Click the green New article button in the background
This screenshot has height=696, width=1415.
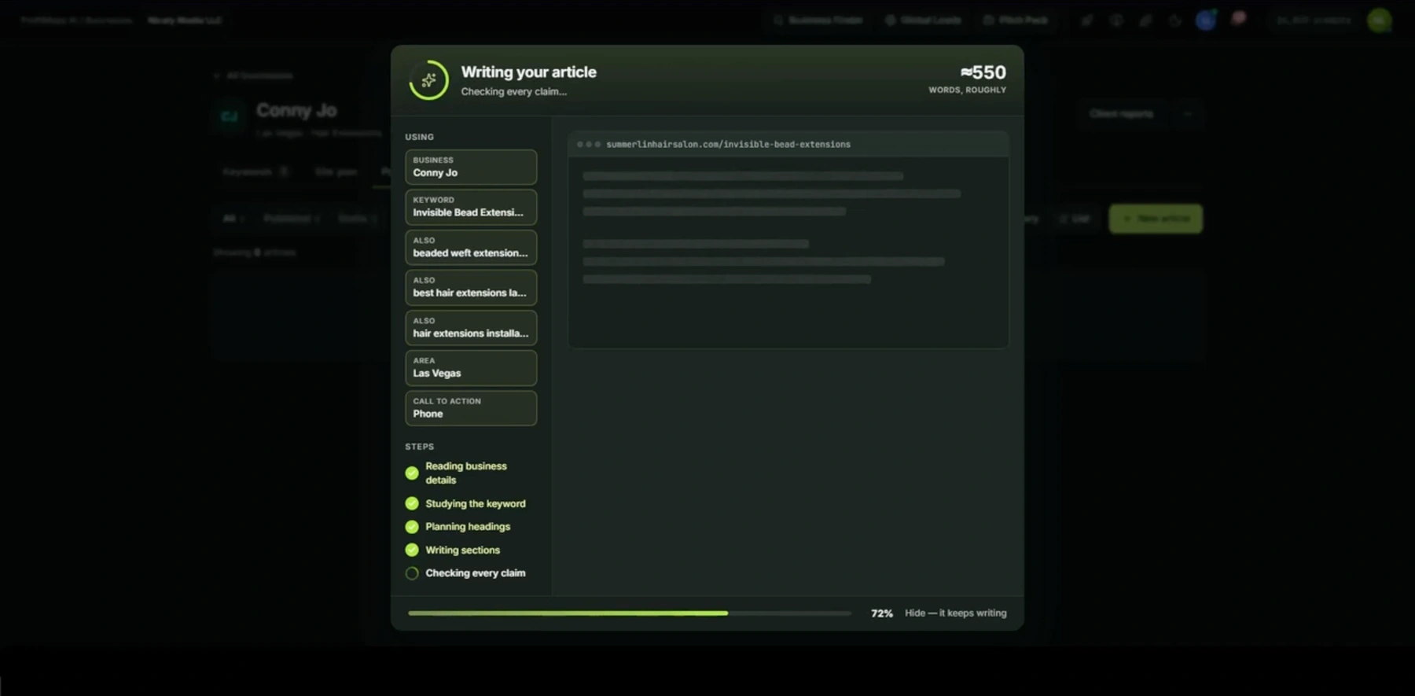click(x=1156, y=219)
